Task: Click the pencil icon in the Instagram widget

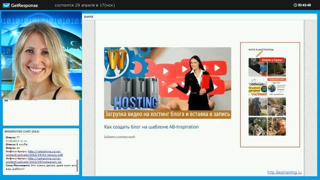Action: [x=259, y=54]
